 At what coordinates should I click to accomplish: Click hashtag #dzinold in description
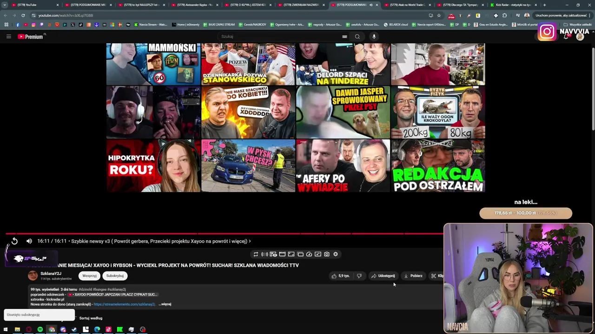pyautogui.click(x=86, y=289)
